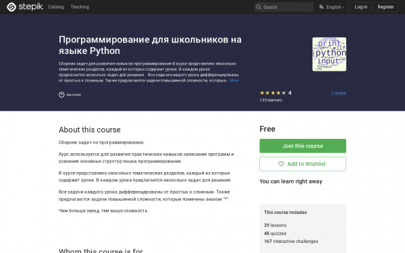
Task: Click the This course includes heading
Action: coord(286,213)
